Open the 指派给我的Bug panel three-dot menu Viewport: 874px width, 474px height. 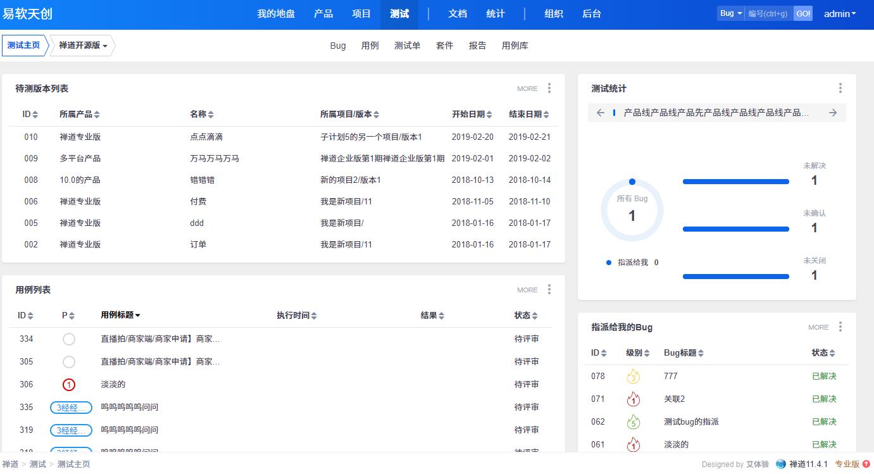coord(840,327)
